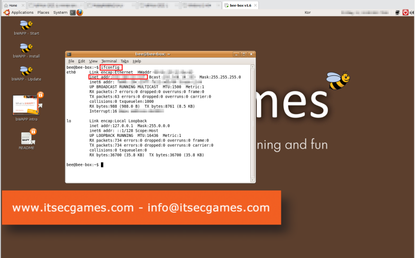This screenshot has width=415, height=258.
Task: Click 'collisions:0 txqueuelen:1000' line
Action: 121,101
